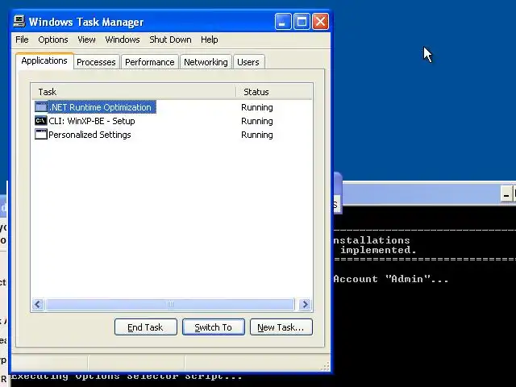Select the .NET Runtime Optimization task icon
This screenshot has width=516, height=387.
(x=41, y=107)
